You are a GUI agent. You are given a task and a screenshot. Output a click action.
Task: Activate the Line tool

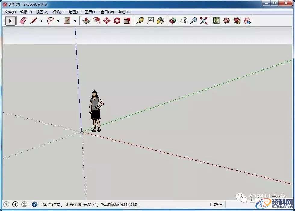click(34, 21)
